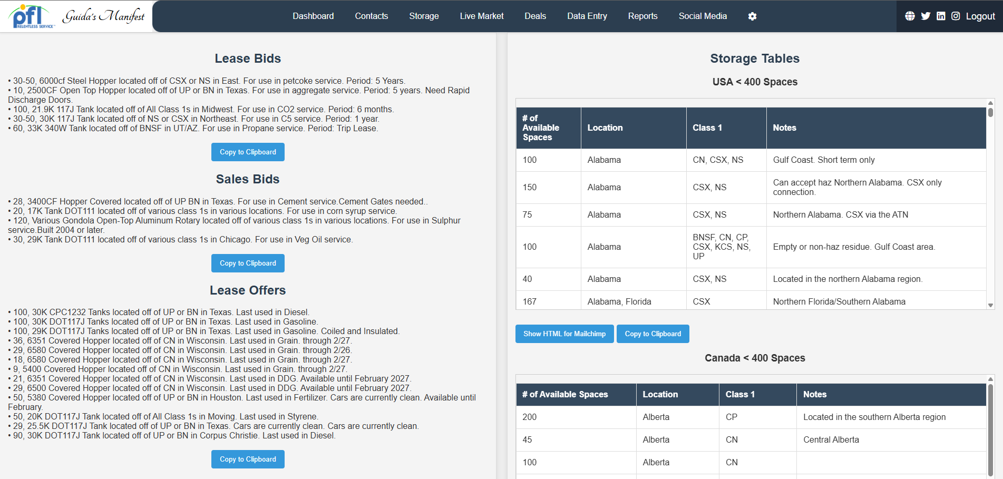Click 100, 21.9K 117J Tank CO2 line
The image size is (1003, 479).
point(201,110)
